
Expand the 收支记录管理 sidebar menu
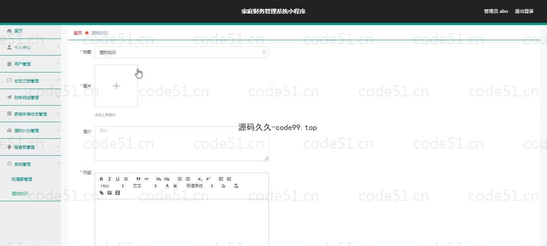point(30,81)
